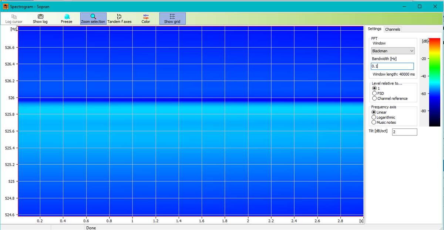Click the Done status bar text
Image resolution: width=444 pixels, height=230 pixels.
[x=91, y=228]
